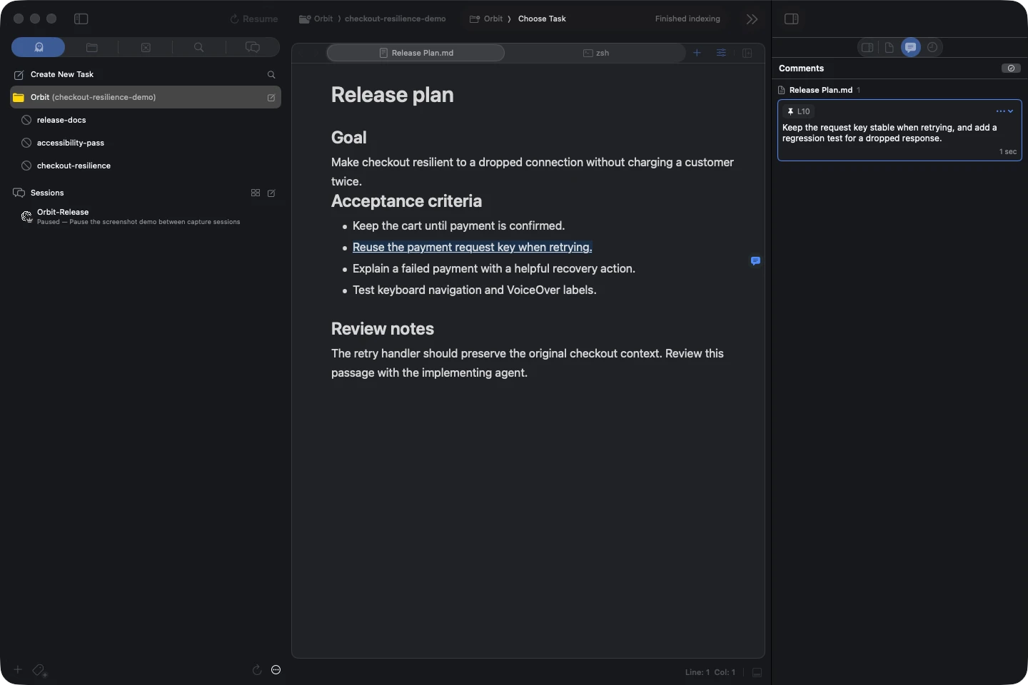The height and width of the screenshot is (685, 1028).
Task: Select the Orbit (checkout-resilience-demo) project row
Action: 146,97
